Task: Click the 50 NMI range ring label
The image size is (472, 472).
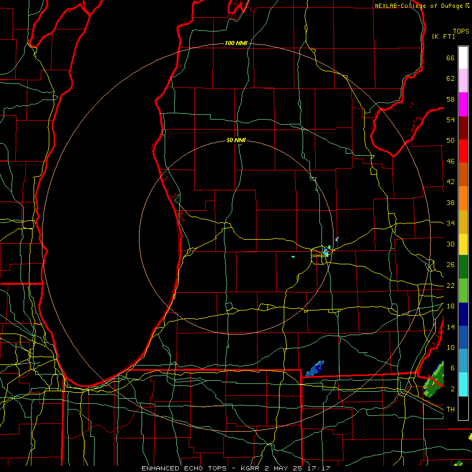Action: pyautogui.click(x=236, y=140)
